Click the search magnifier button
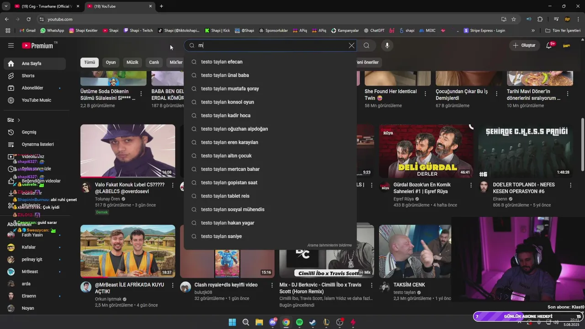 (367, 45)
